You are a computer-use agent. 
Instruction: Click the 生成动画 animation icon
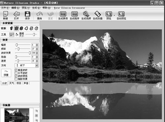pos(98,15)
